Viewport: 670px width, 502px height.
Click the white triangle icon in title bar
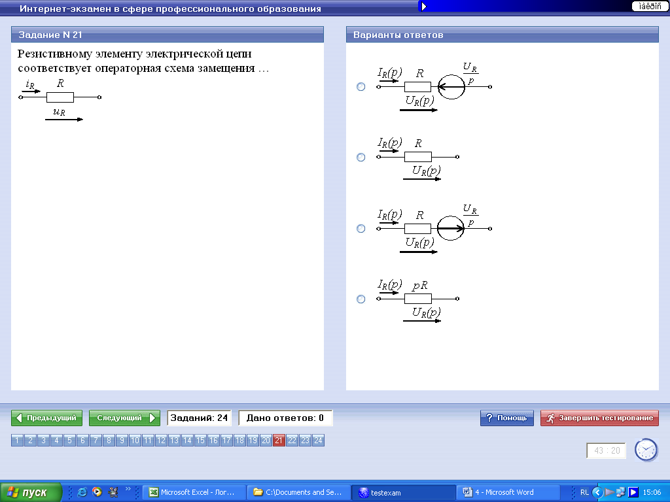(423, 7)
